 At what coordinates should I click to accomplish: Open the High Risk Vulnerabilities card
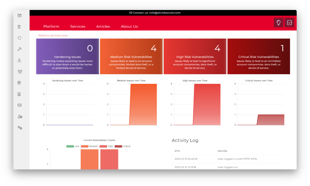pos(195,57)
